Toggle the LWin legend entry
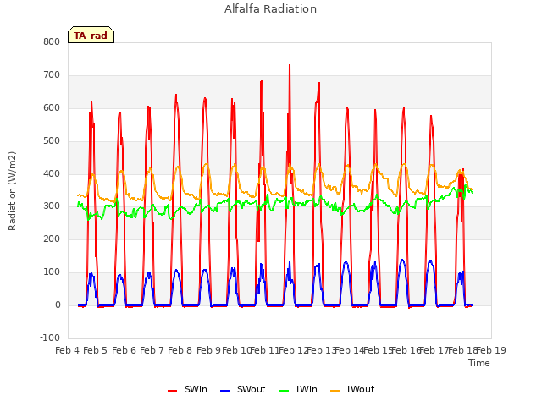 pyautogui.click(x=298, y=389)
